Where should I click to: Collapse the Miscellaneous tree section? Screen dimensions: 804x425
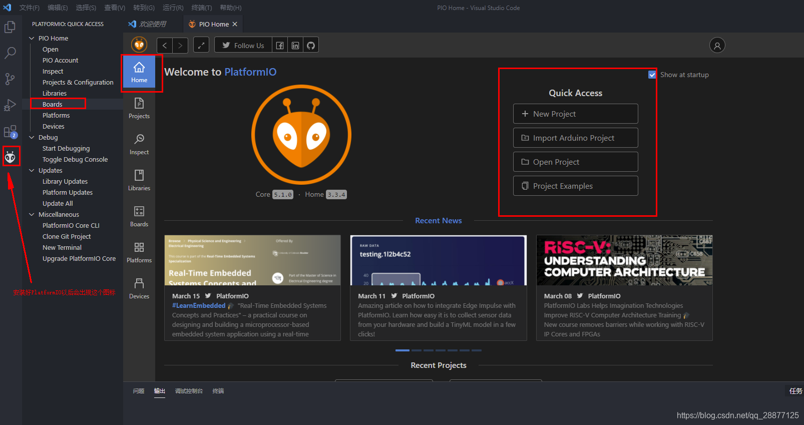(x=32, y=214)
